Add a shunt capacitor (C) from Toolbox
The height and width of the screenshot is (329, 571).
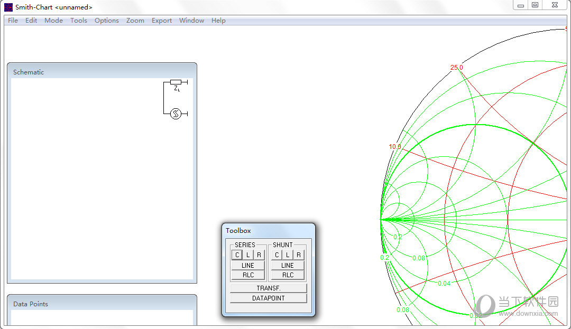coord(277,255)
